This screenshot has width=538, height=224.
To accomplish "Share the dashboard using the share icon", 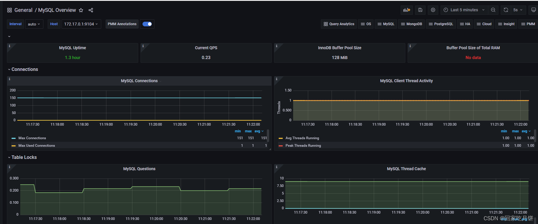I will (x=91, y=10).
